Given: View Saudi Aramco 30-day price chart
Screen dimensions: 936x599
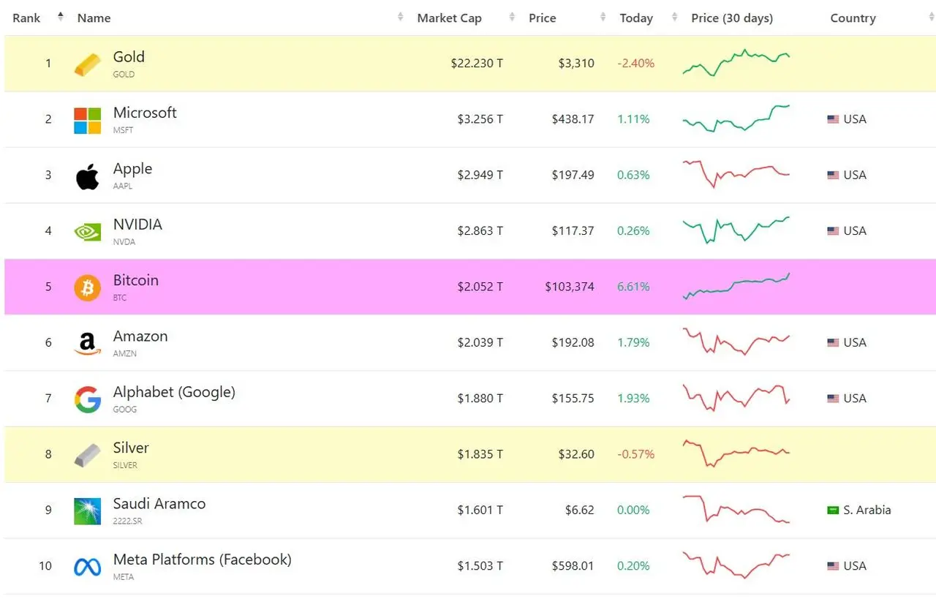Looking at the screenshot, I should point(736,510).
